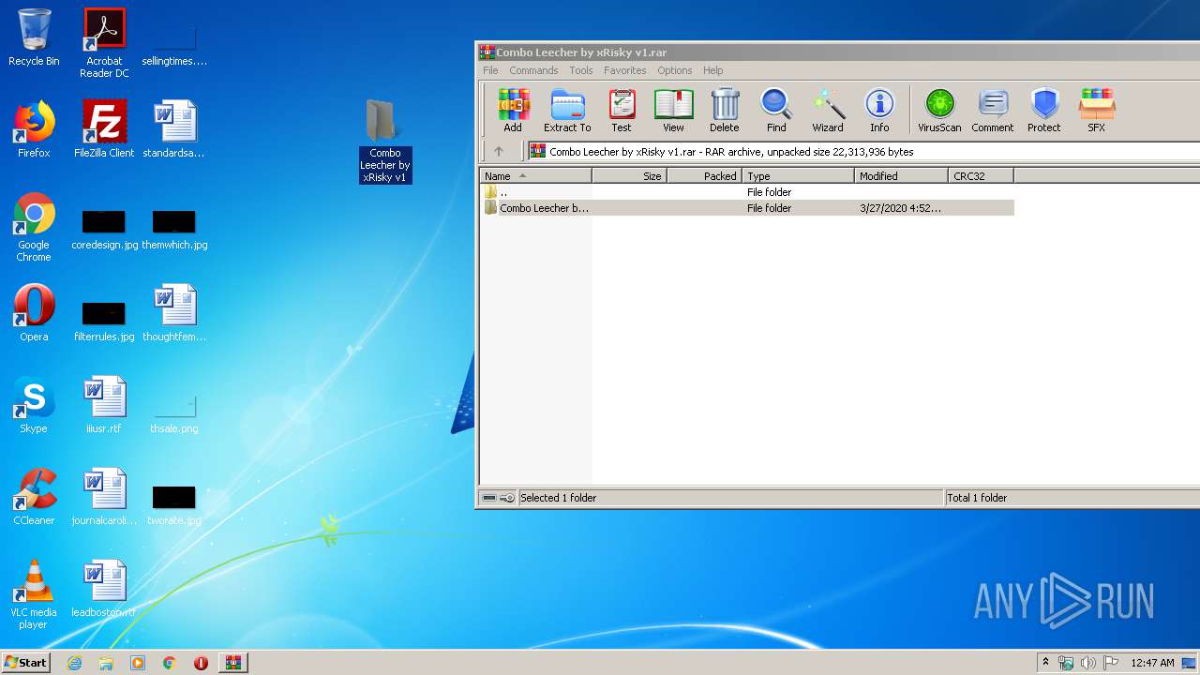Viewport: 1200px width, 675px height.
Task: Click the up one level arrow
Action: [x=499, y=151]
